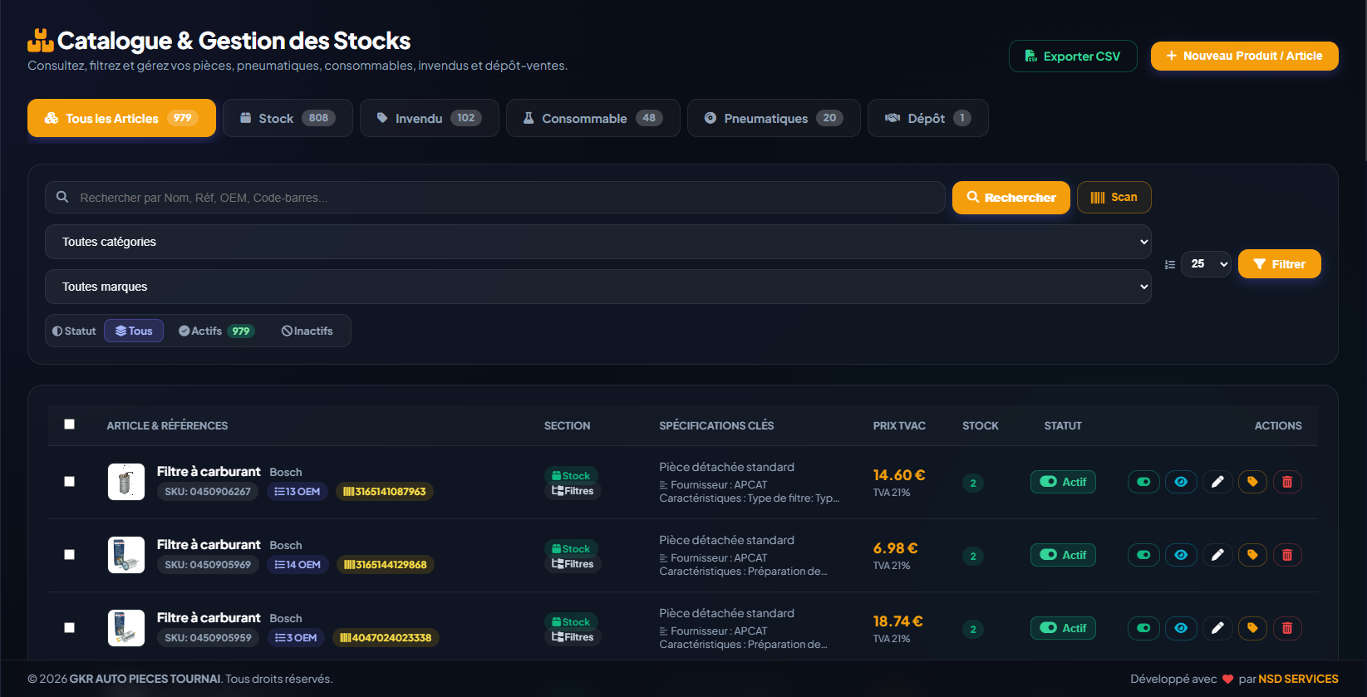This screenshot has height=697, width=1367.
Task: Click the search field for name or barcode
Action: [x=495, y=198]
